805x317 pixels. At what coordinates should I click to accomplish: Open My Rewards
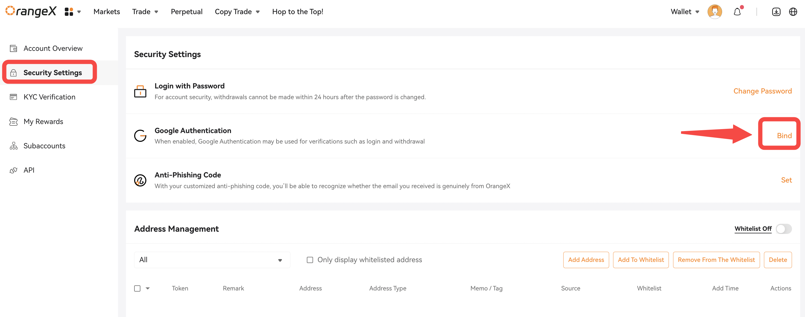[x=43, y=121]
